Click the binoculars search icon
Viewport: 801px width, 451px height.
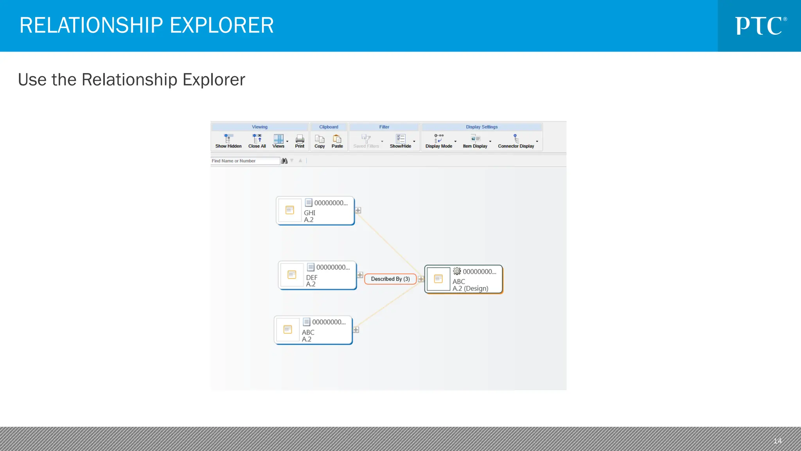(x=284, y=161)
